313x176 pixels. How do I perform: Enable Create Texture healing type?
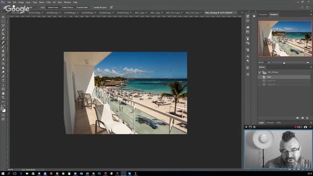coord(67,7)
